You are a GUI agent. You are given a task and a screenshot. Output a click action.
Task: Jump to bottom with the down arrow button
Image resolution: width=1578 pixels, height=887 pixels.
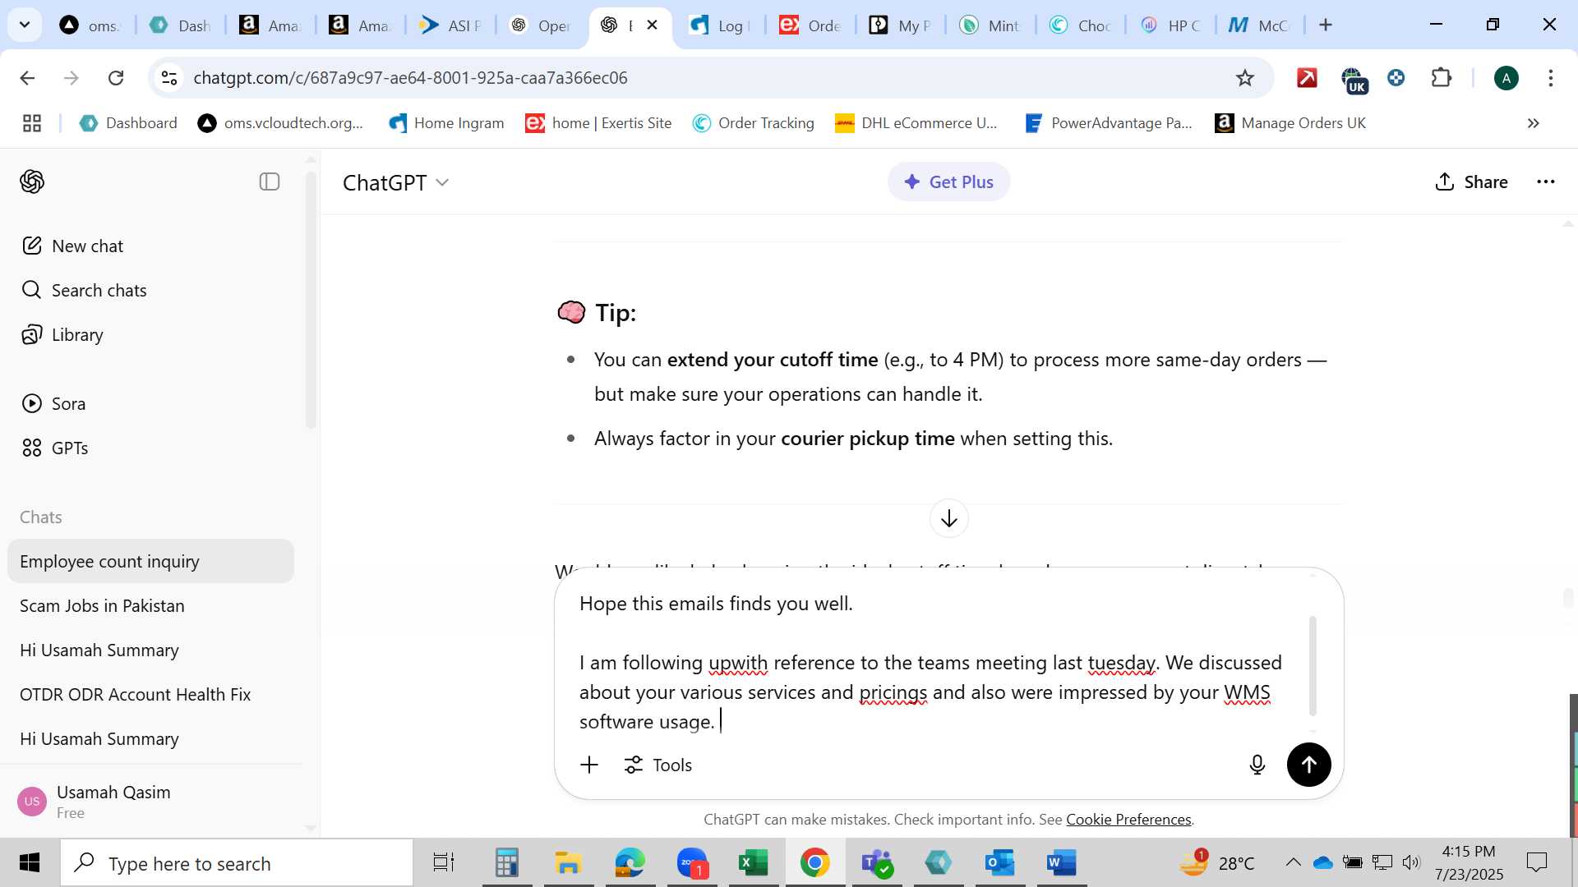coord(948,518)
